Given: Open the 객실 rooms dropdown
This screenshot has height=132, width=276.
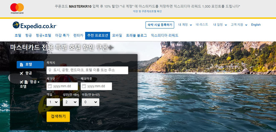Looking at the screenshot, I should point(53,102).
